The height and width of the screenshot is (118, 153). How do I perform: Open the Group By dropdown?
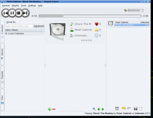click(11, 22)
